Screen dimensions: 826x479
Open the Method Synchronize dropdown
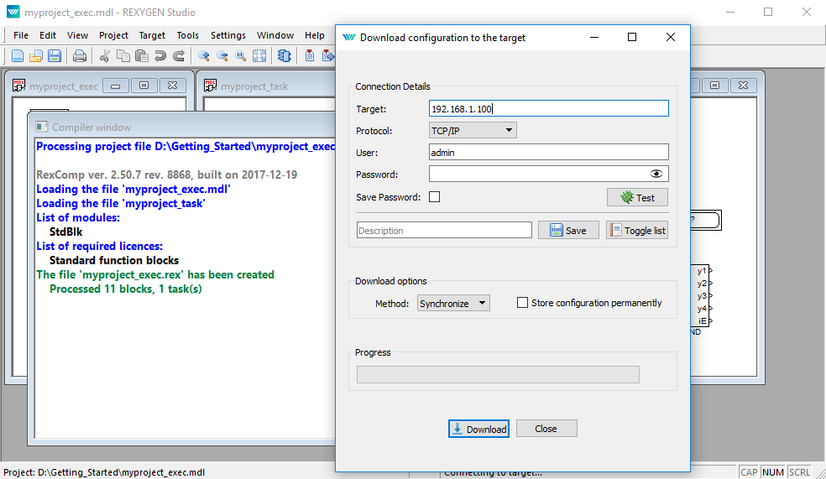pyautogui.click(x=453, y=303)
